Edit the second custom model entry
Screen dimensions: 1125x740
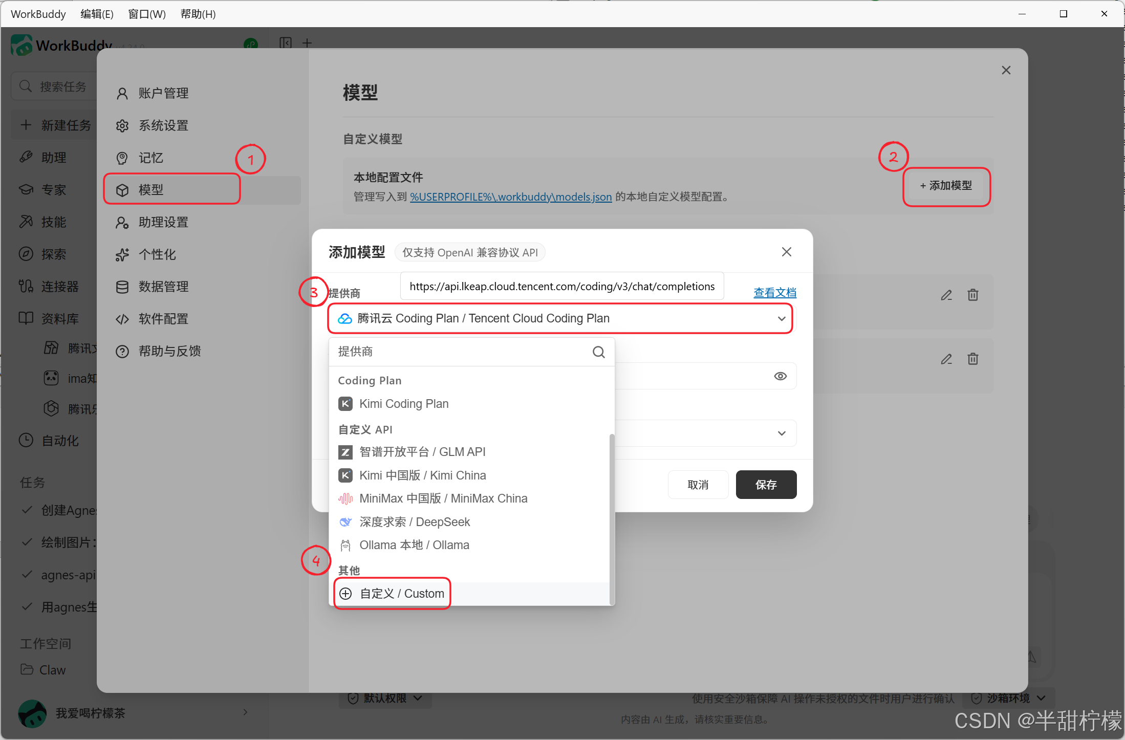click(946, 359)
